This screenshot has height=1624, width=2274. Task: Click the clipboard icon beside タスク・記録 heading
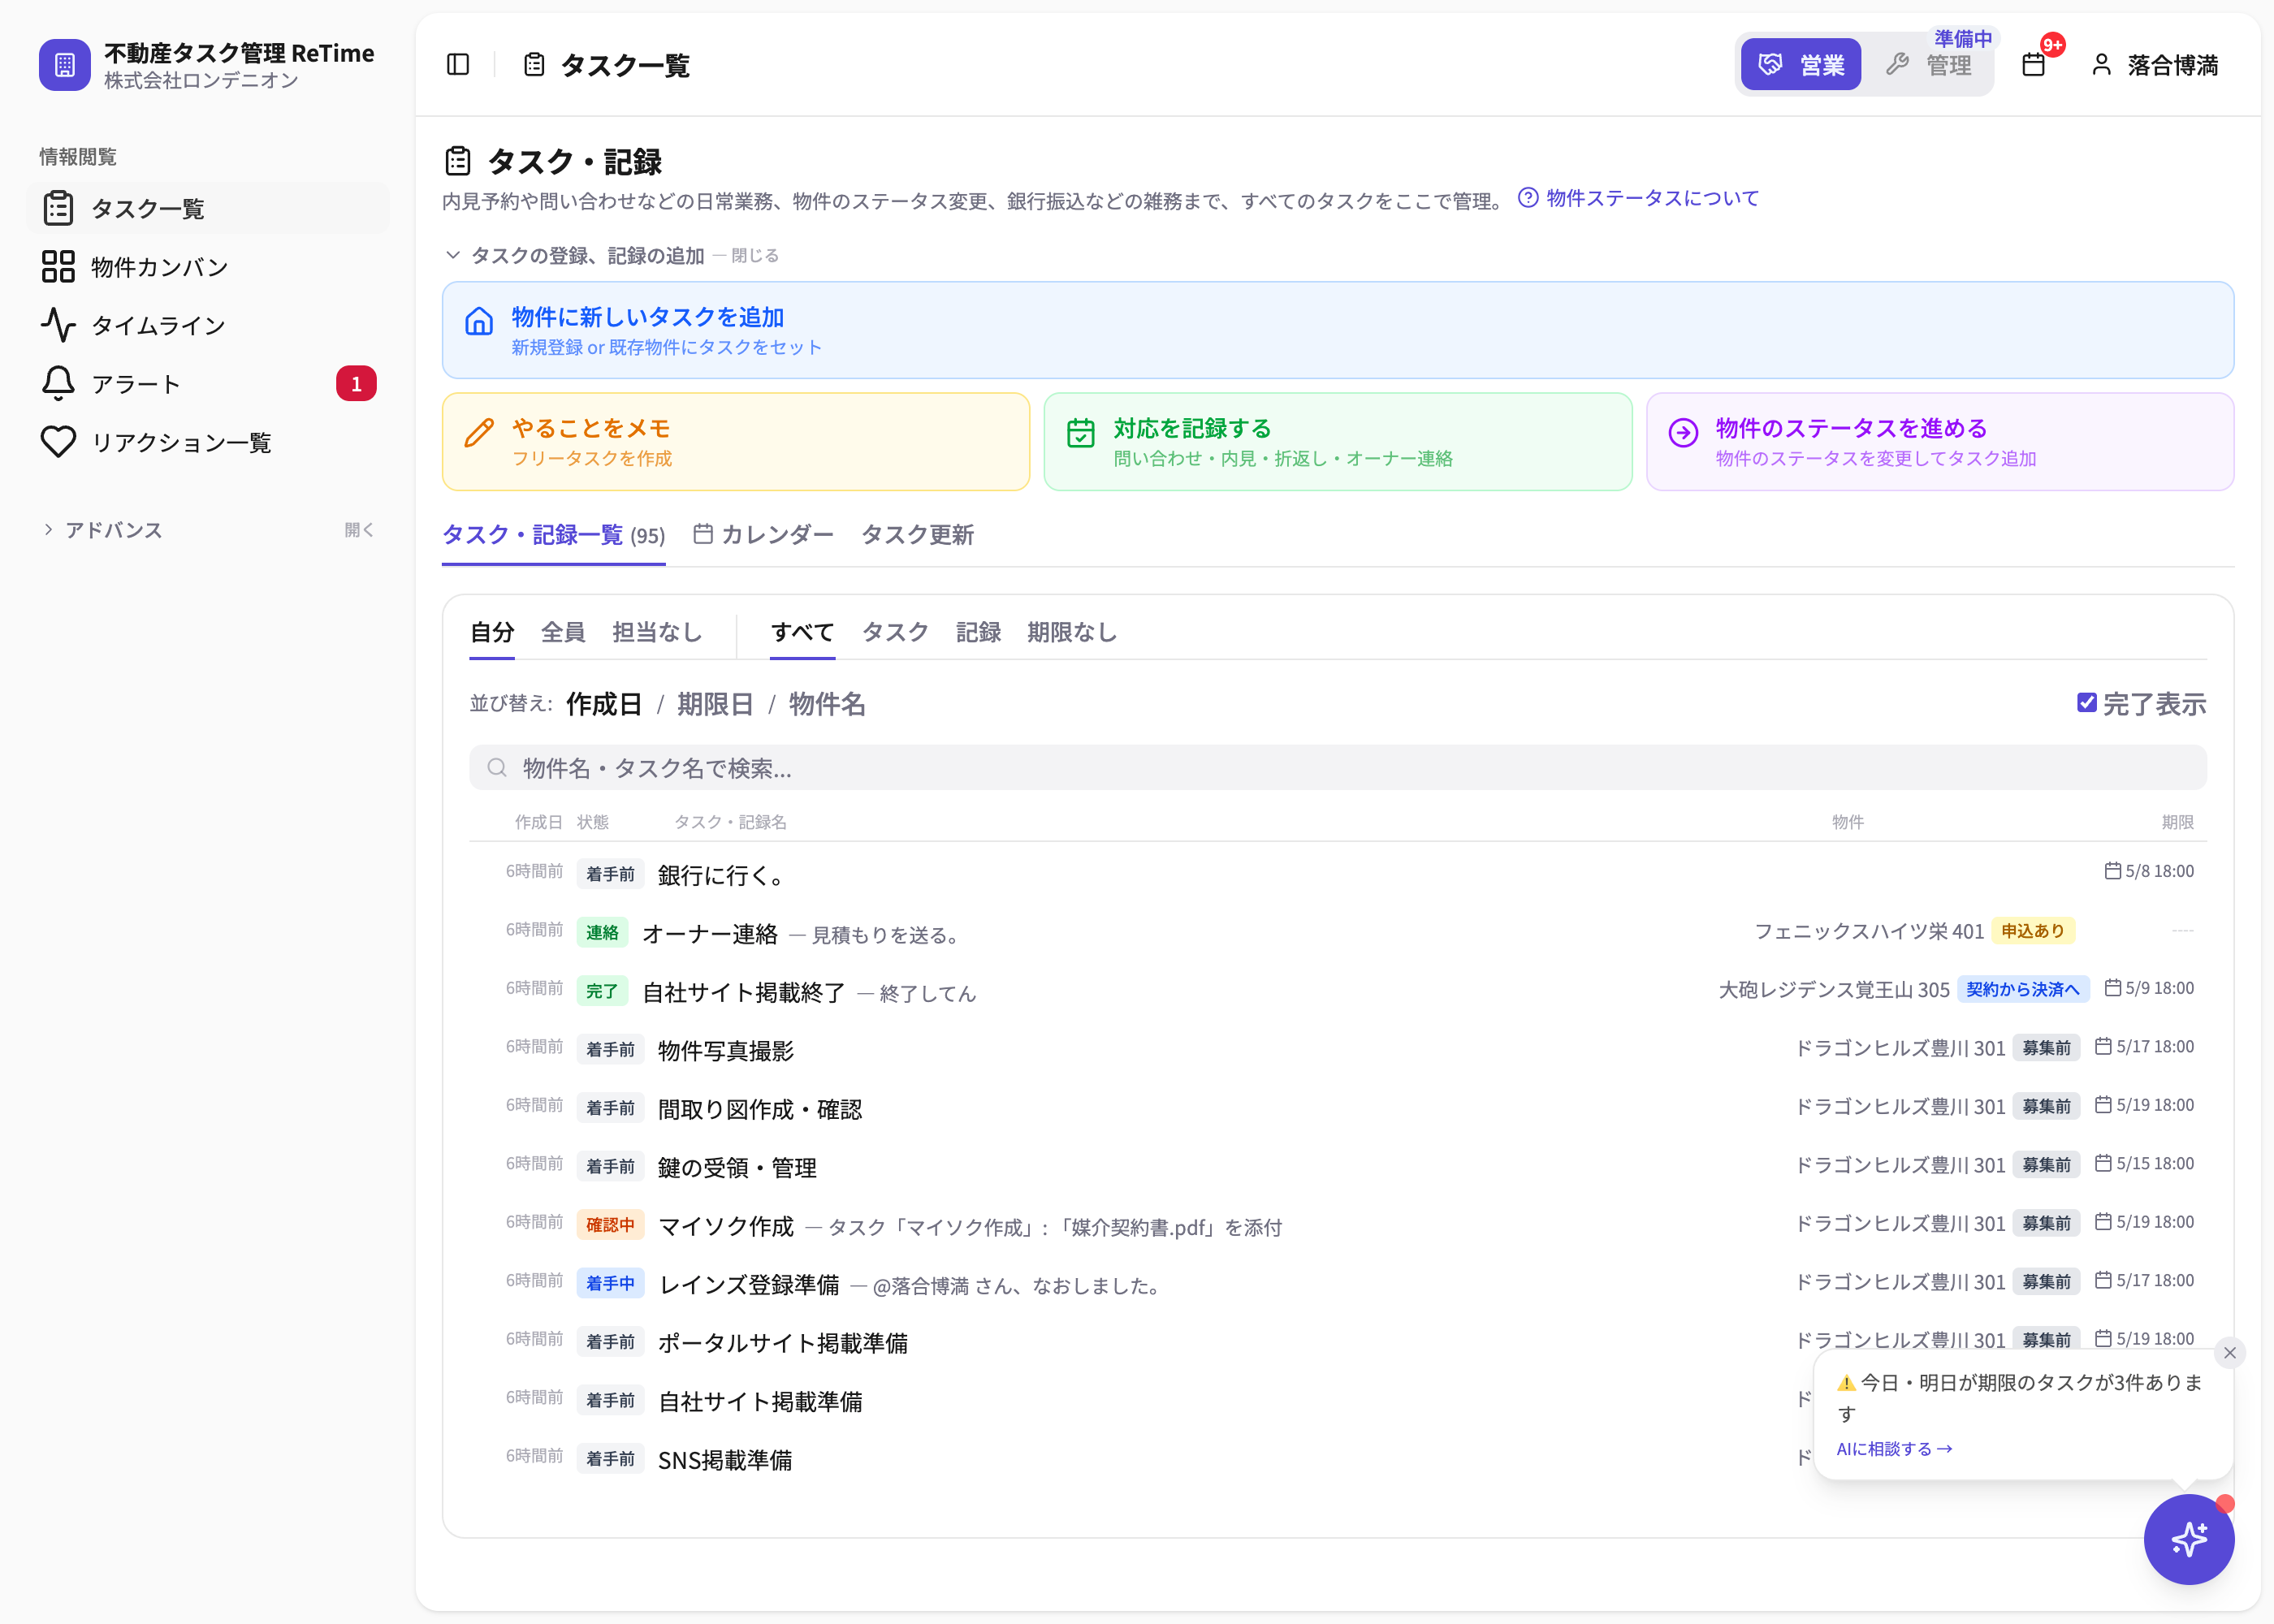click(458, 161)
